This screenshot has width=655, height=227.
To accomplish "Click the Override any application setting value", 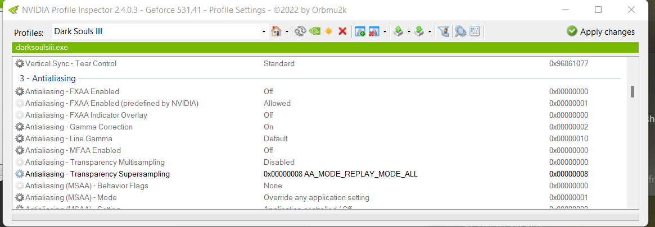I will (x=316, y=197).
